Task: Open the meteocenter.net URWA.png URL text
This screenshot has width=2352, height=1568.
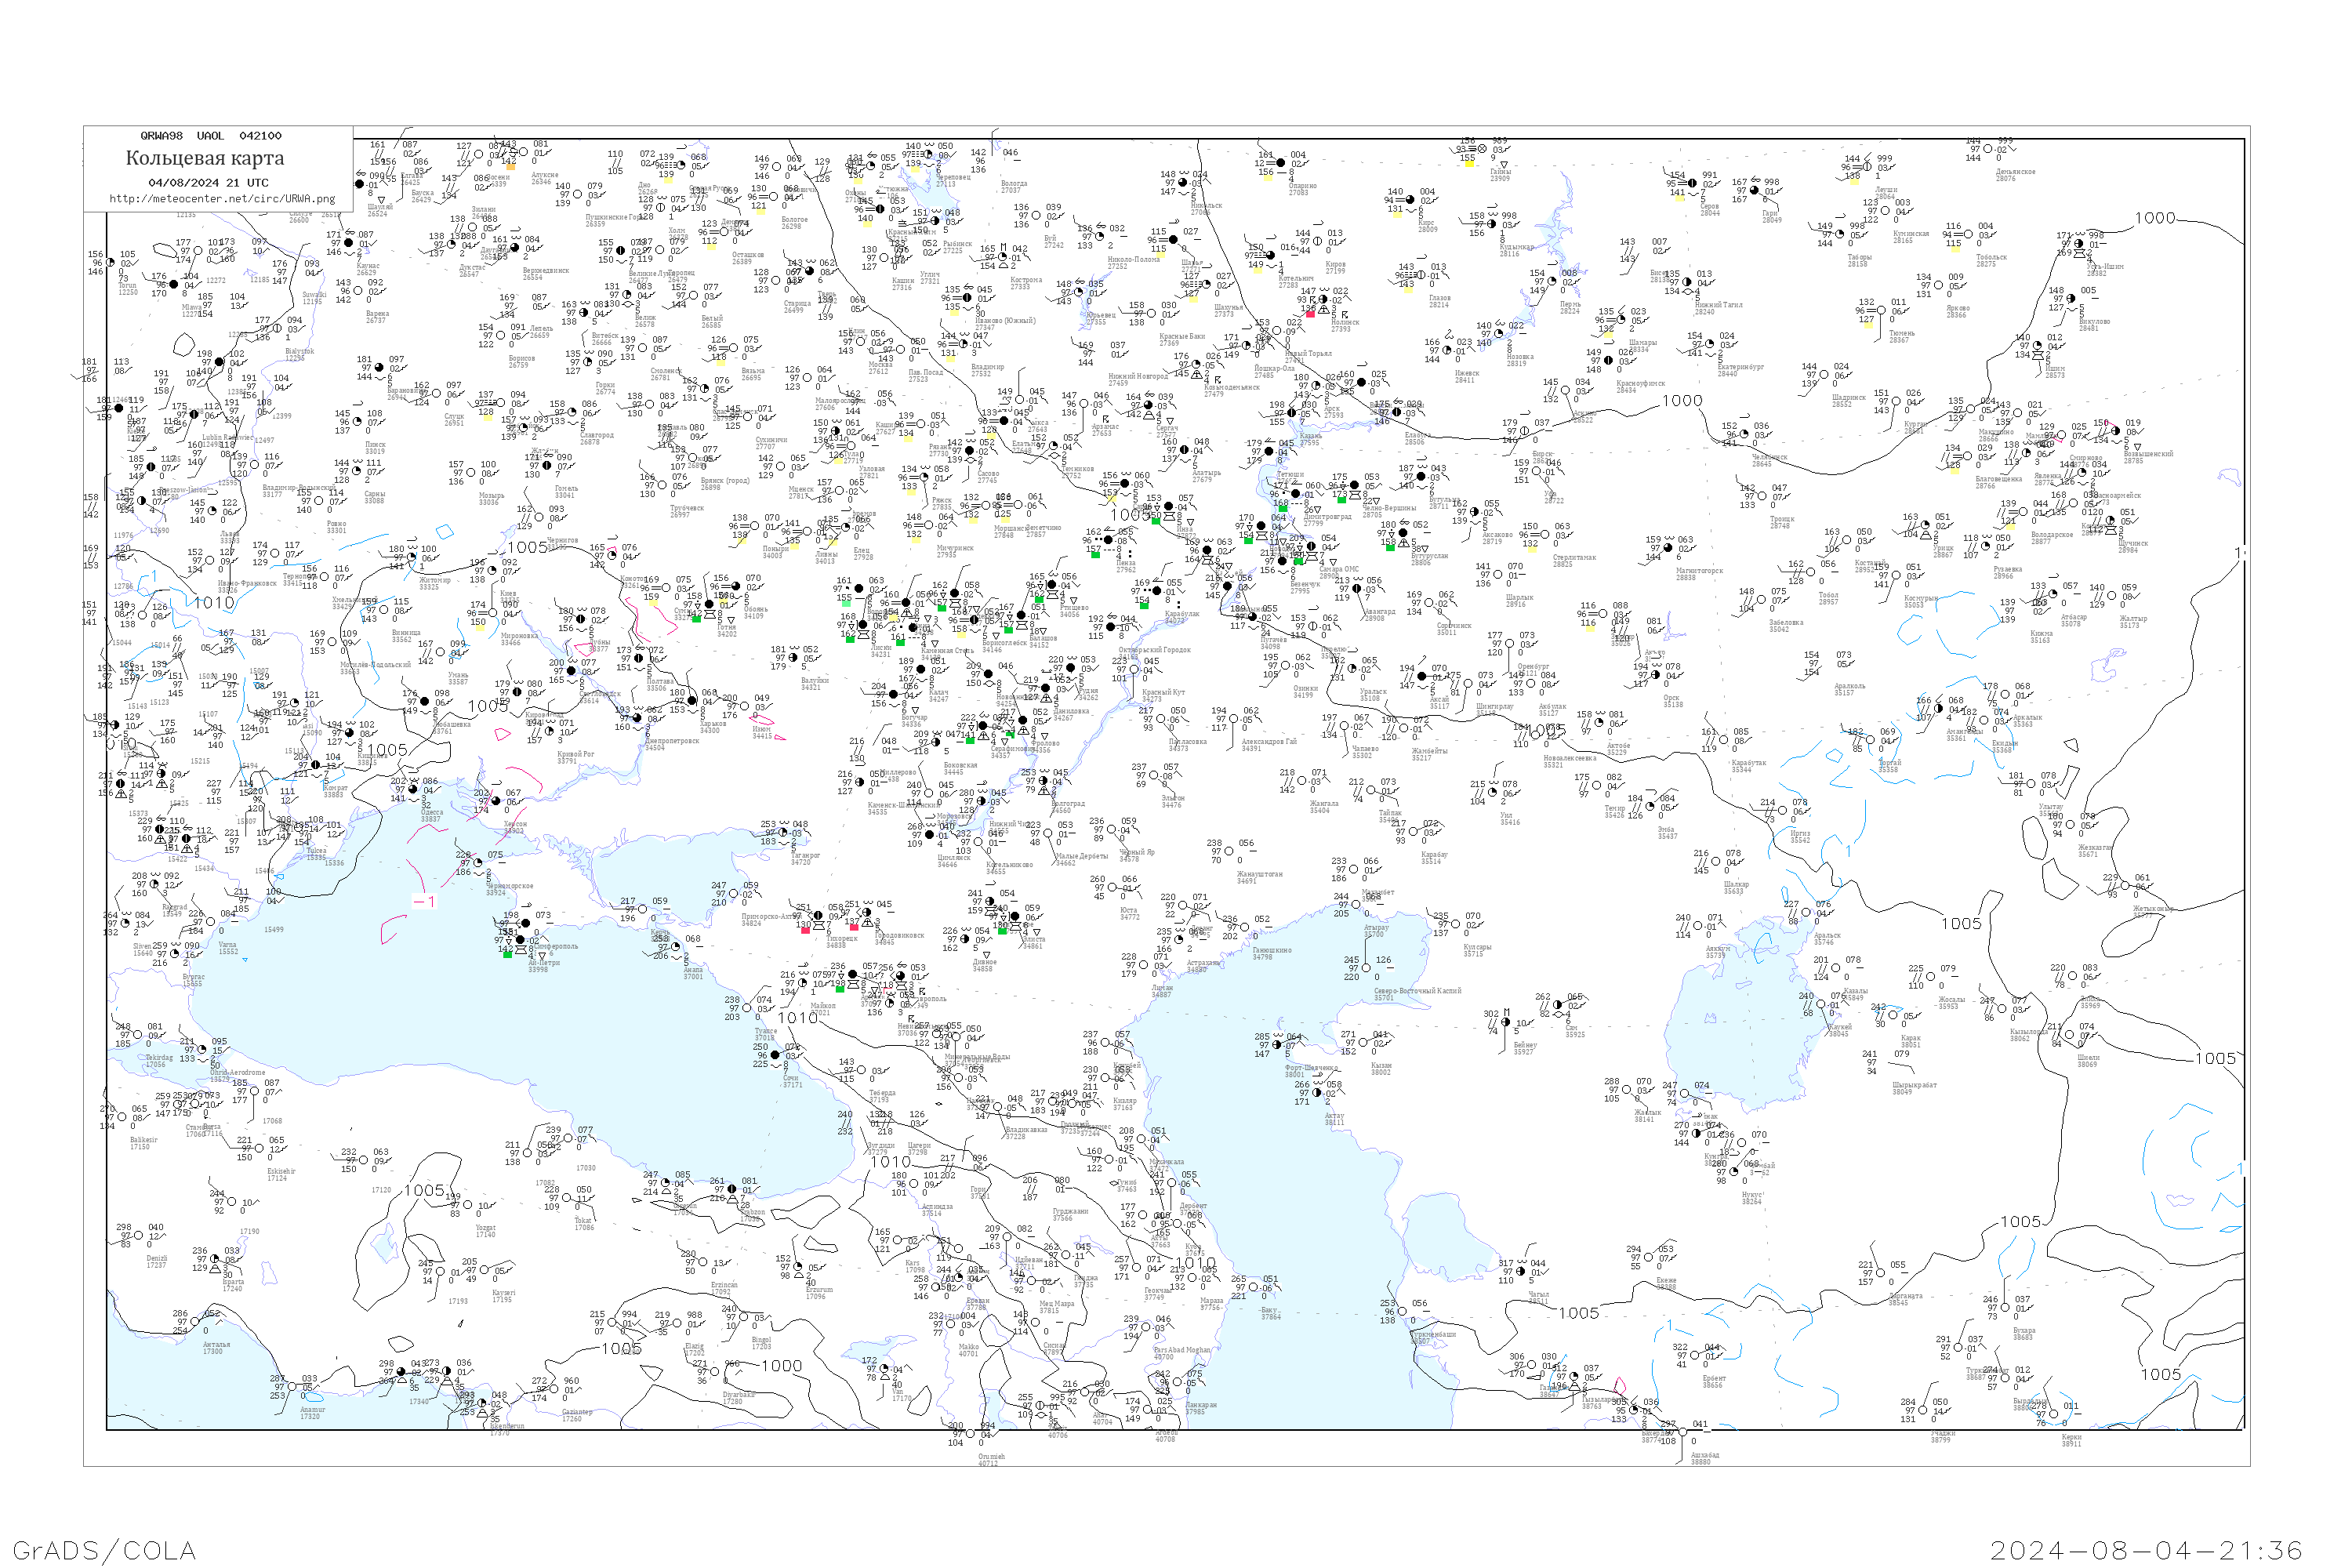Action: coord(222,198)
